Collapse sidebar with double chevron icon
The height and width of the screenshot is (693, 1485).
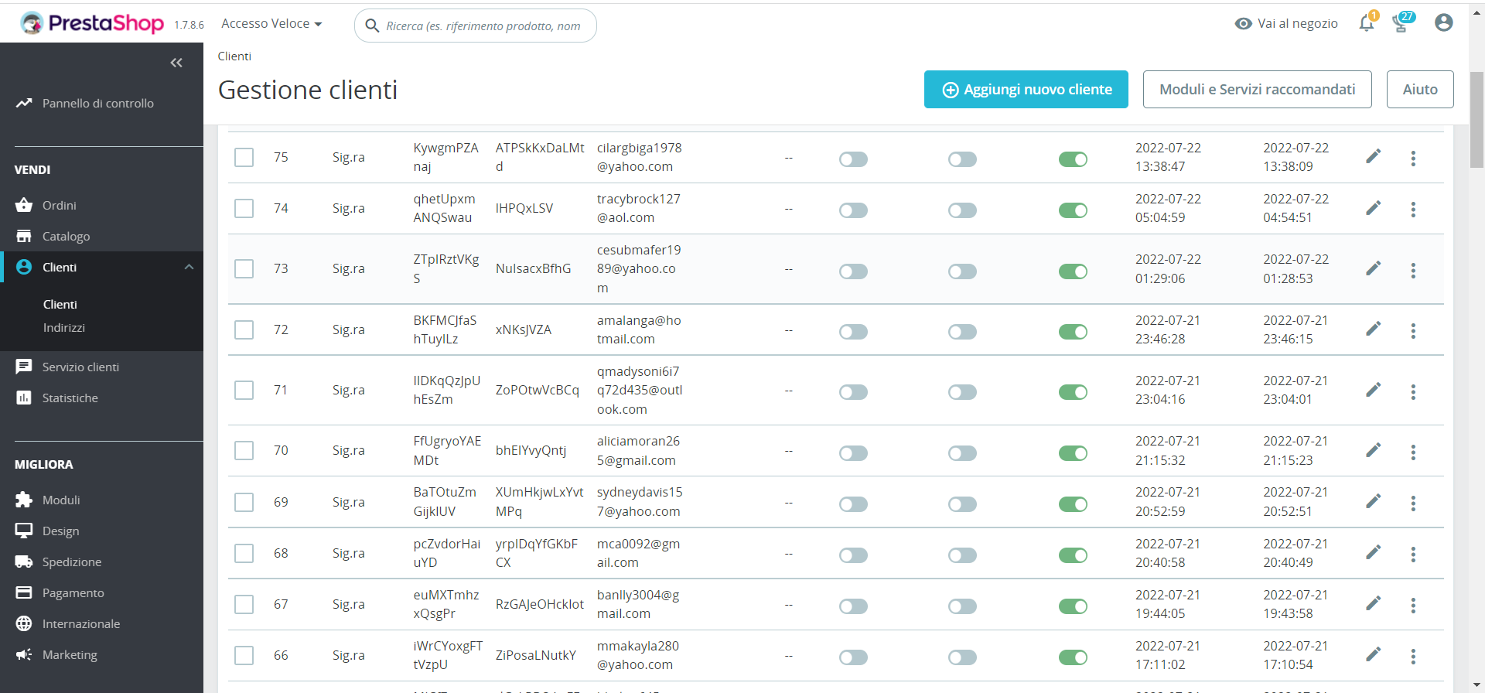tap(176, 63)
